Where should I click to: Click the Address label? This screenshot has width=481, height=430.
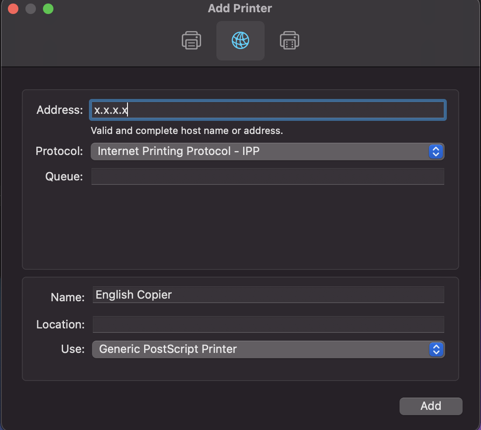pos(60,110)
